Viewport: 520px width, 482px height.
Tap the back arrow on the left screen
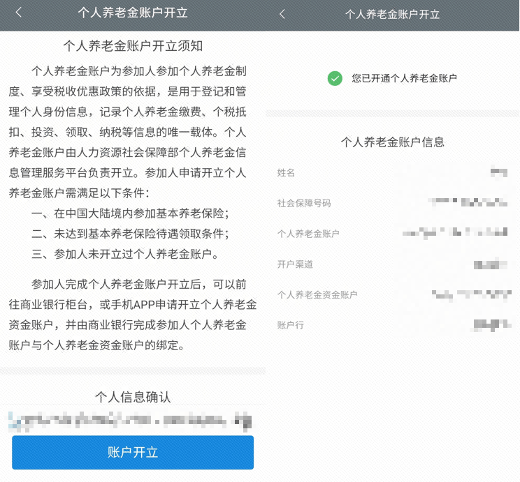[18, 13]
